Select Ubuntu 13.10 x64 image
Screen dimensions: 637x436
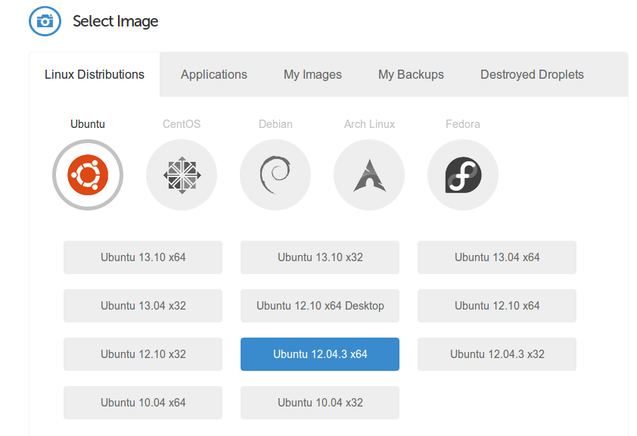pos(143,257)
